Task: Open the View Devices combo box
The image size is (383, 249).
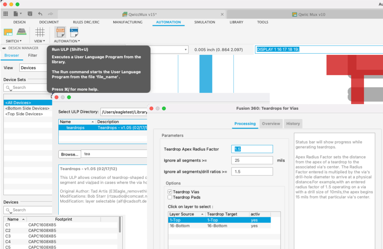Action: 33,68
